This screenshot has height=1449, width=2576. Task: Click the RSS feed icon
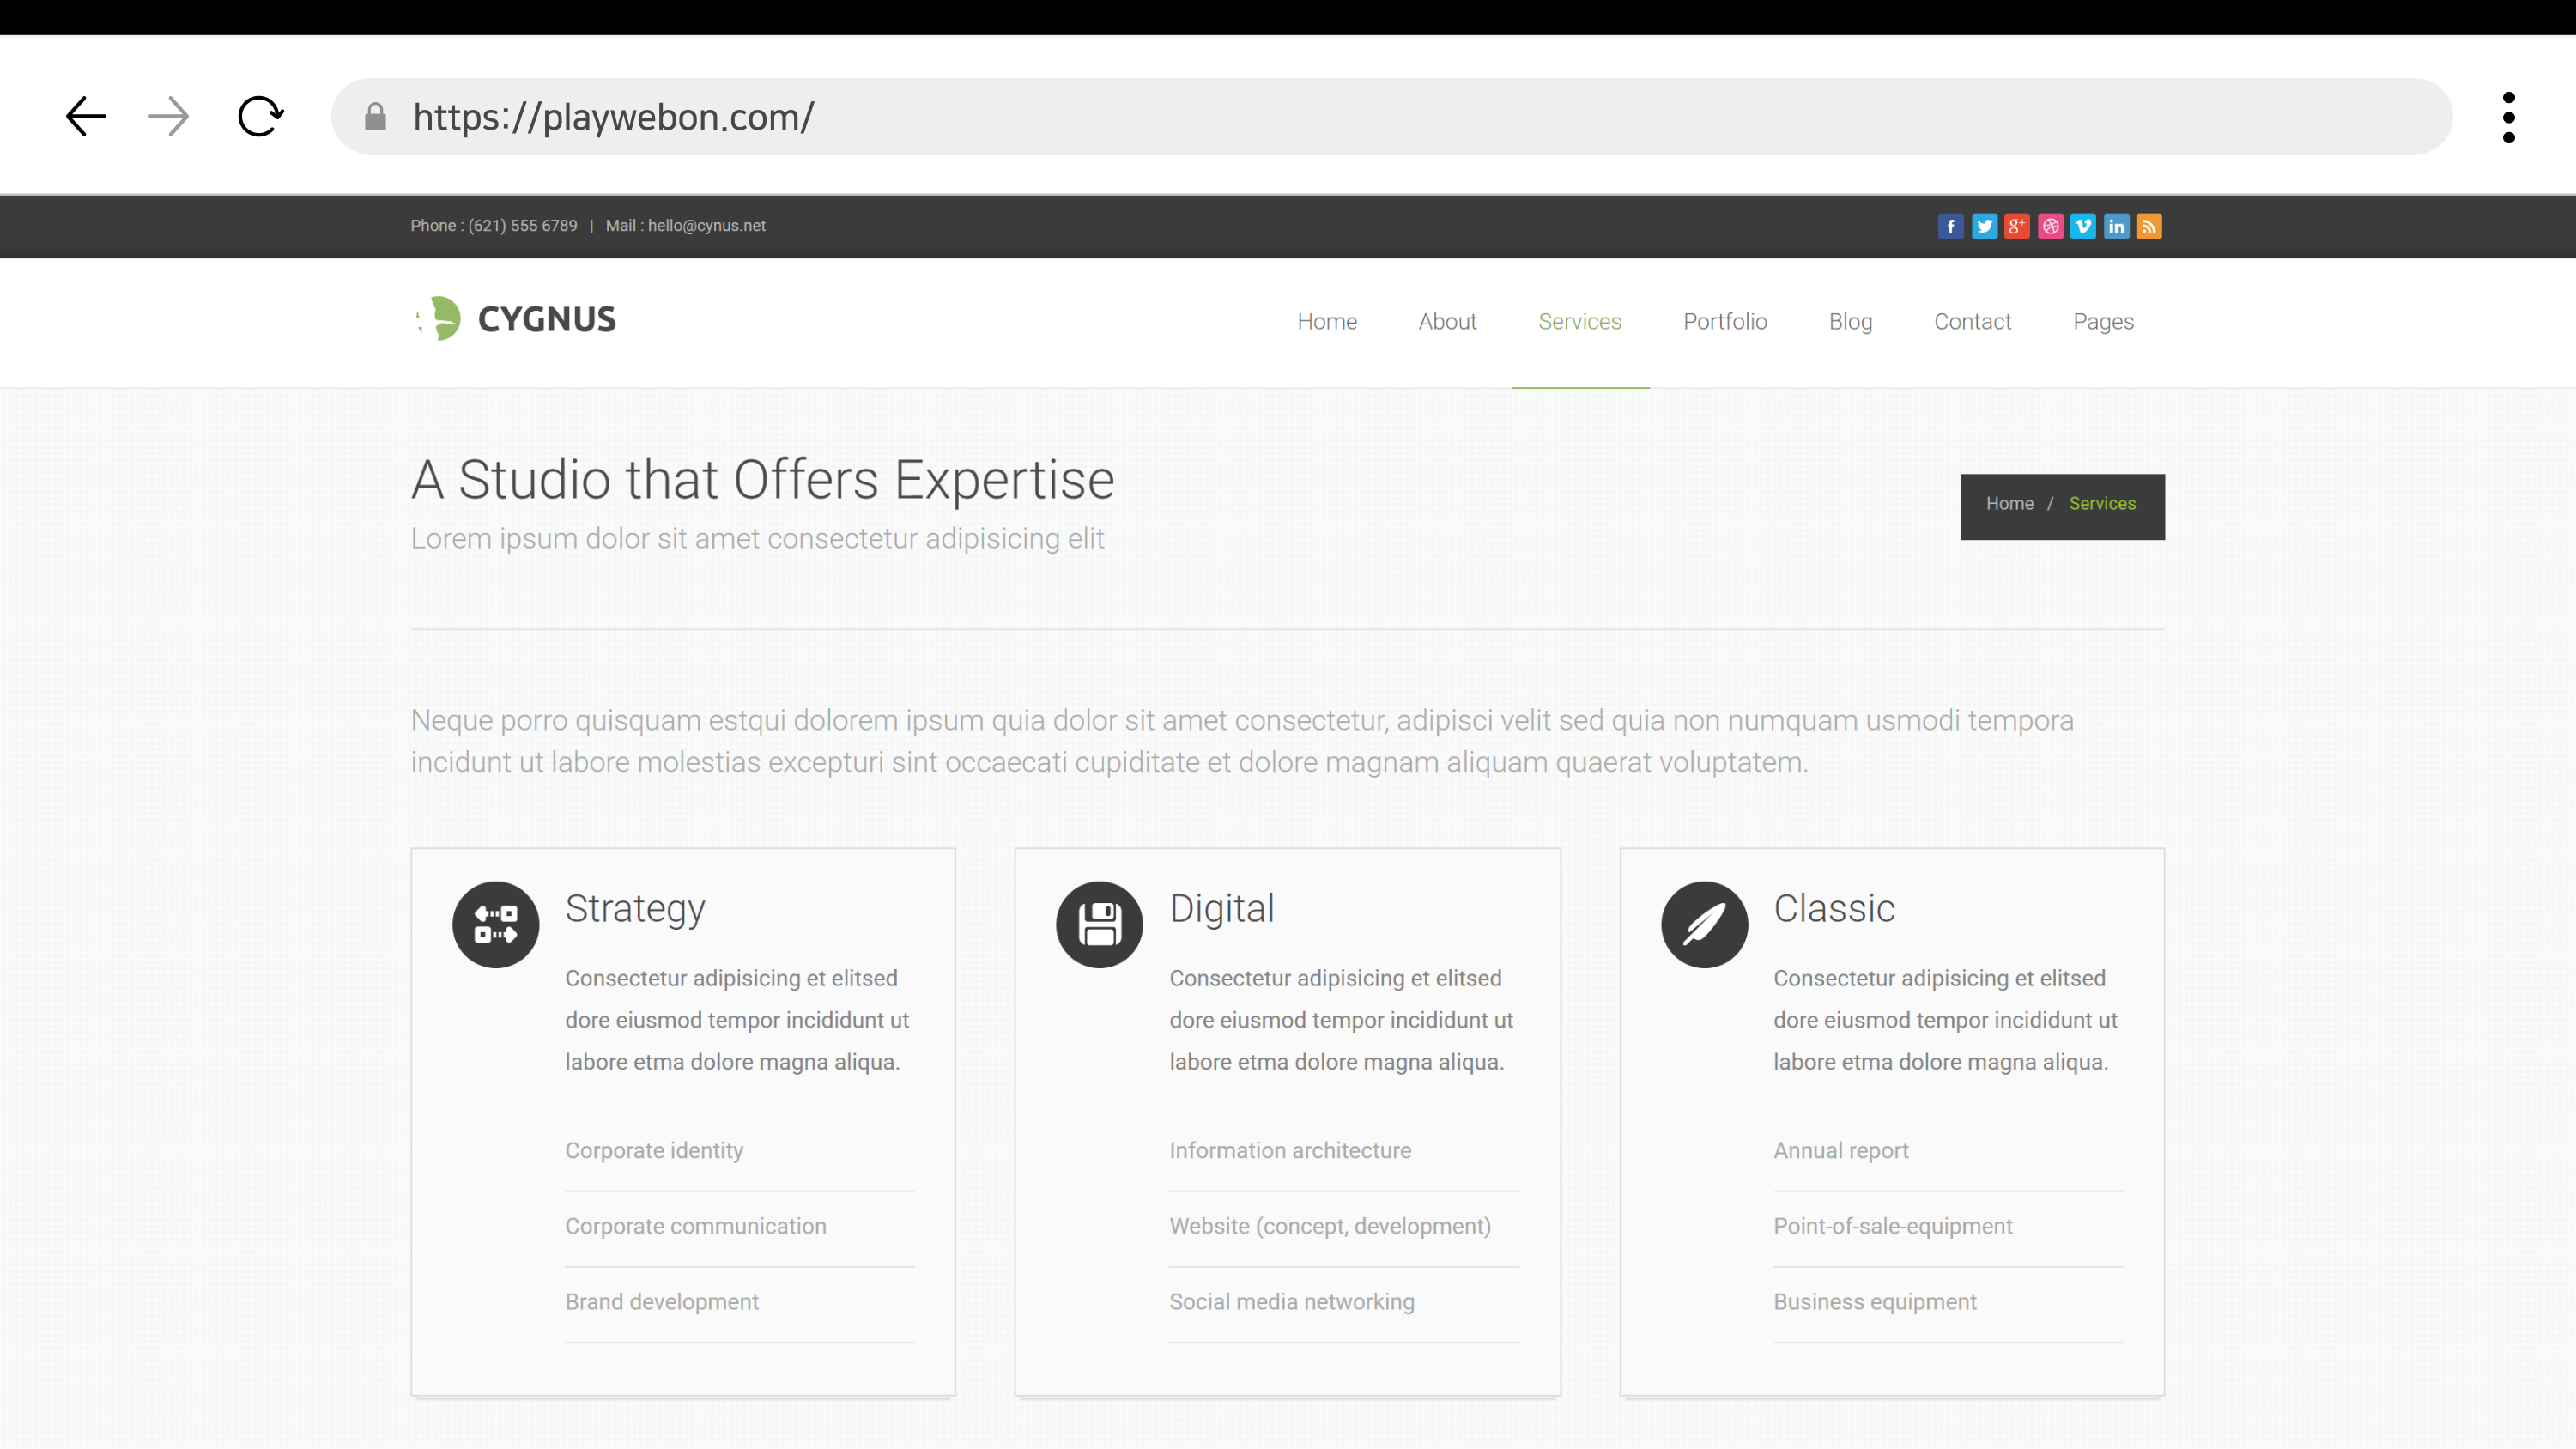pos(2149,227)
